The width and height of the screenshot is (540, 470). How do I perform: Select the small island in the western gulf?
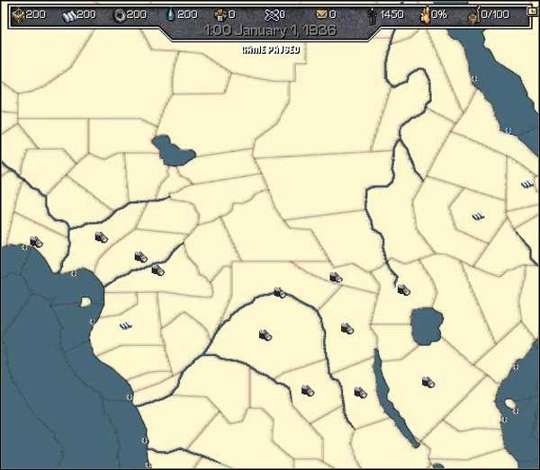(85, 303)
